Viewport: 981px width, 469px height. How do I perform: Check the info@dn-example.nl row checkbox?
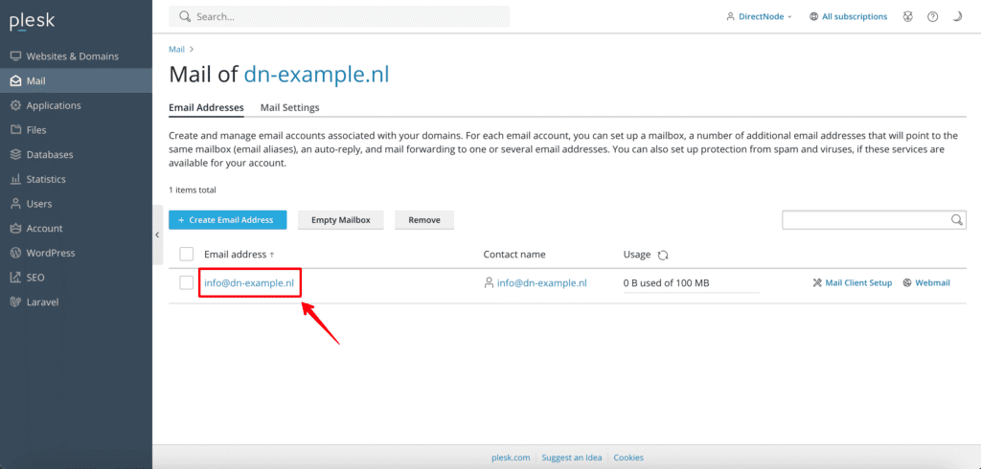pos(187,282)
